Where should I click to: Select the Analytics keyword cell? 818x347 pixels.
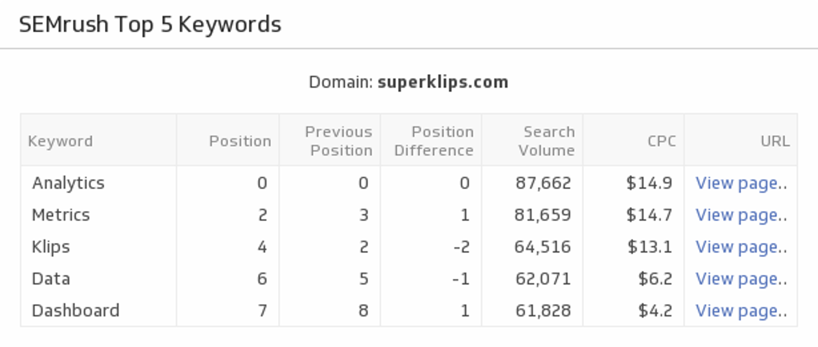(x=68, y=183)
